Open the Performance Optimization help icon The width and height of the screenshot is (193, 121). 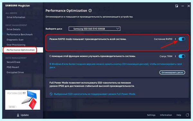click(x=90, y=11)
